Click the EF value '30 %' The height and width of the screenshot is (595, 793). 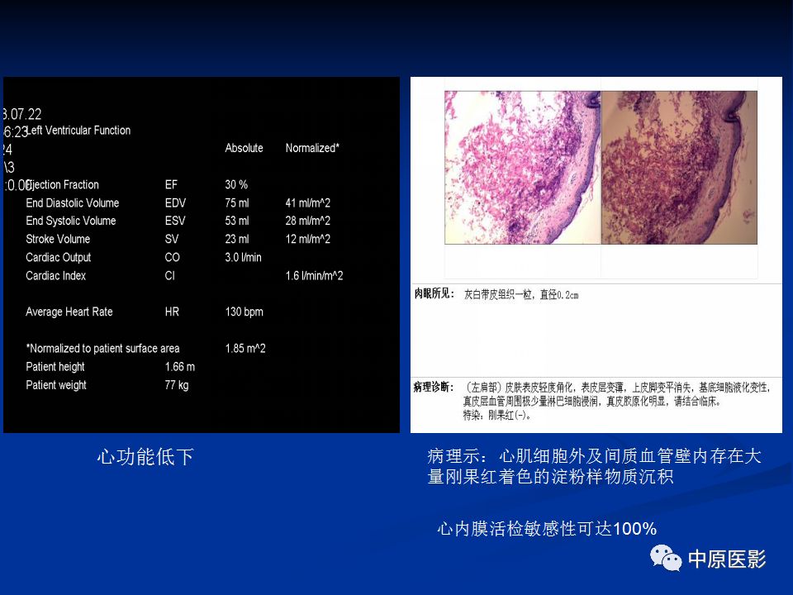coord(236,184)
